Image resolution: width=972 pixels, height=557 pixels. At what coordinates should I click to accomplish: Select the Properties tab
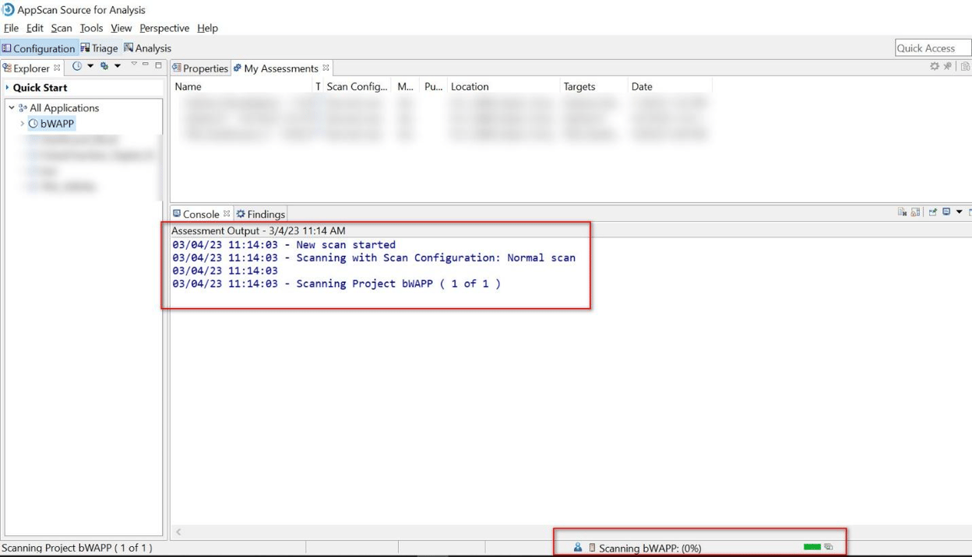coord(205,68)
